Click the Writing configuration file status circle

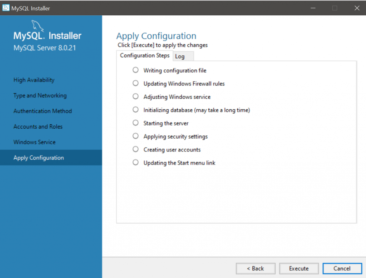coord(135,70)
